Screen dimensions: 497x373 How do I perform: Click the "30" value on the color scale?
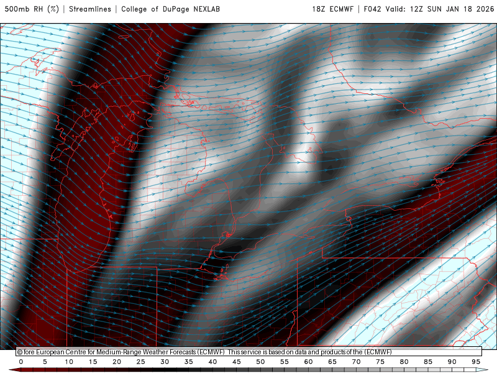pyautogui.click(x=165, y=362)
